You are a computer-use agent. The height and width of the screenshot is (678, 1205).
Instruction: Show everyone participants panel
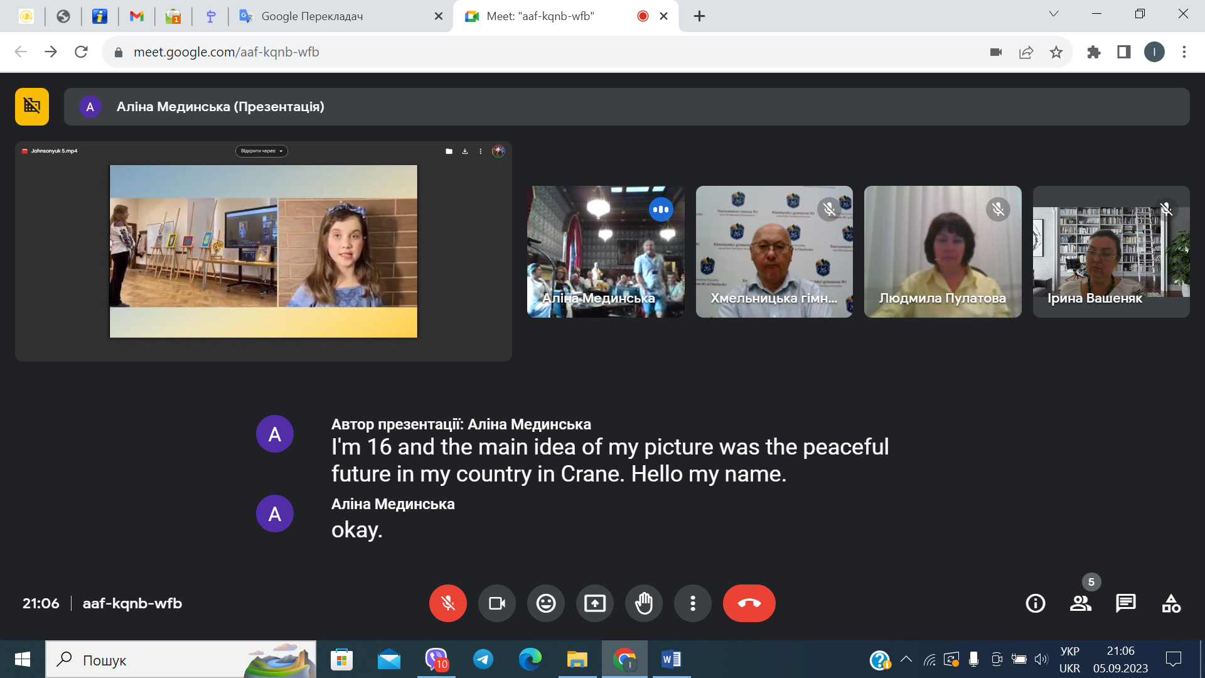click(1080, 603)
